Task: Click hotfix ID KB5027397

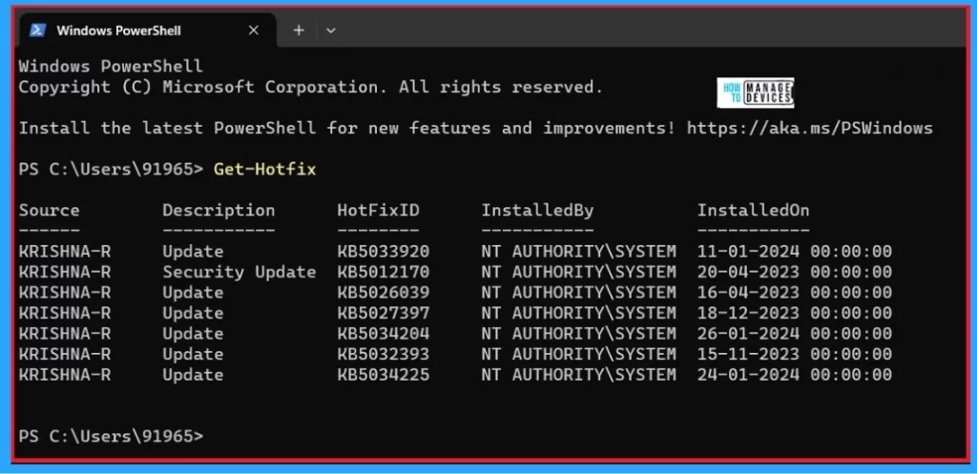Action: (x=384, y=314)
